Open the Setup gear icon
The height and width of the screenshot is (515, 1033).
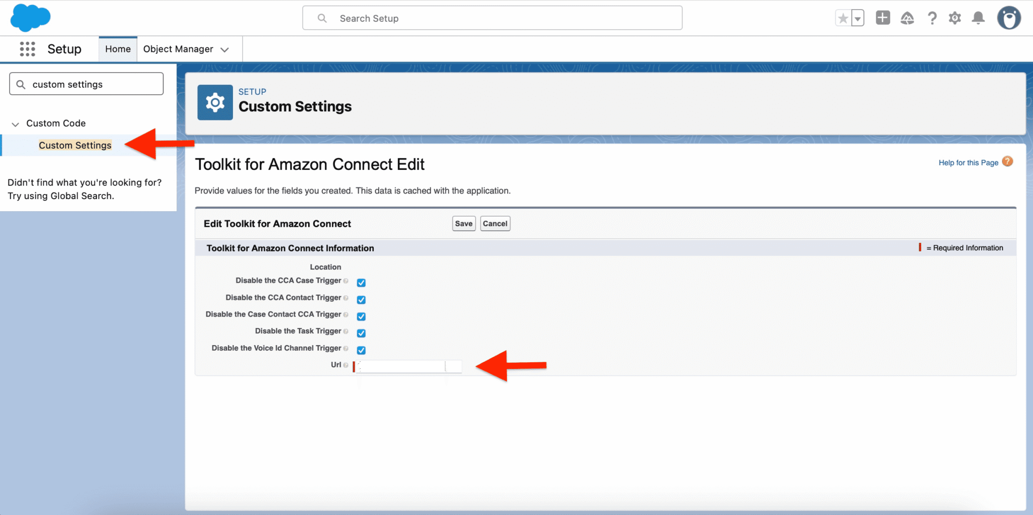click(955, 18)
